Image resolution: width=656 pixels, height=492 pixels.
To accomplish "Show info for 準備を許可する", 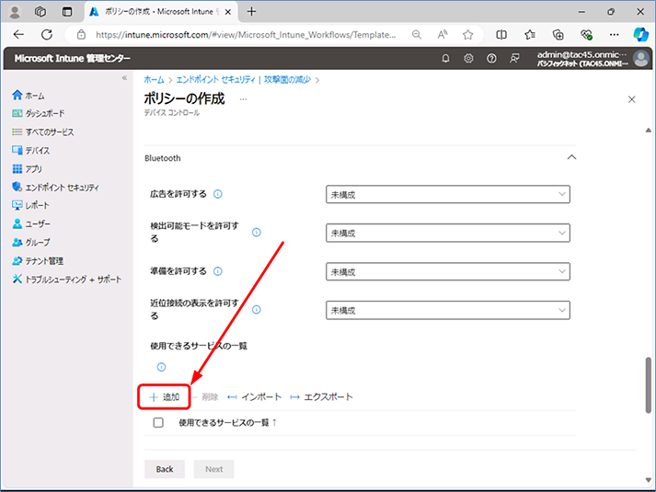I will [x=218, y=271].
